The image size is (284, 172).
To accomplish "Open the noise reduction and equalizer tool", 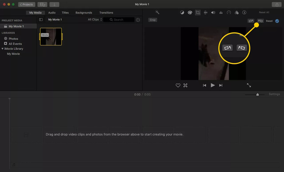I will (221, 13).
